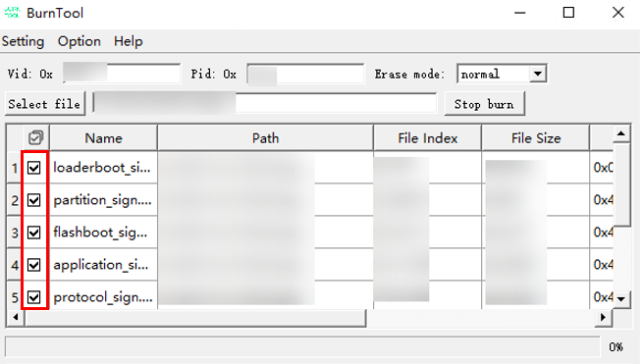Select the loaderboot_si... name cell
643x364 pixels.
coord(103,168)
